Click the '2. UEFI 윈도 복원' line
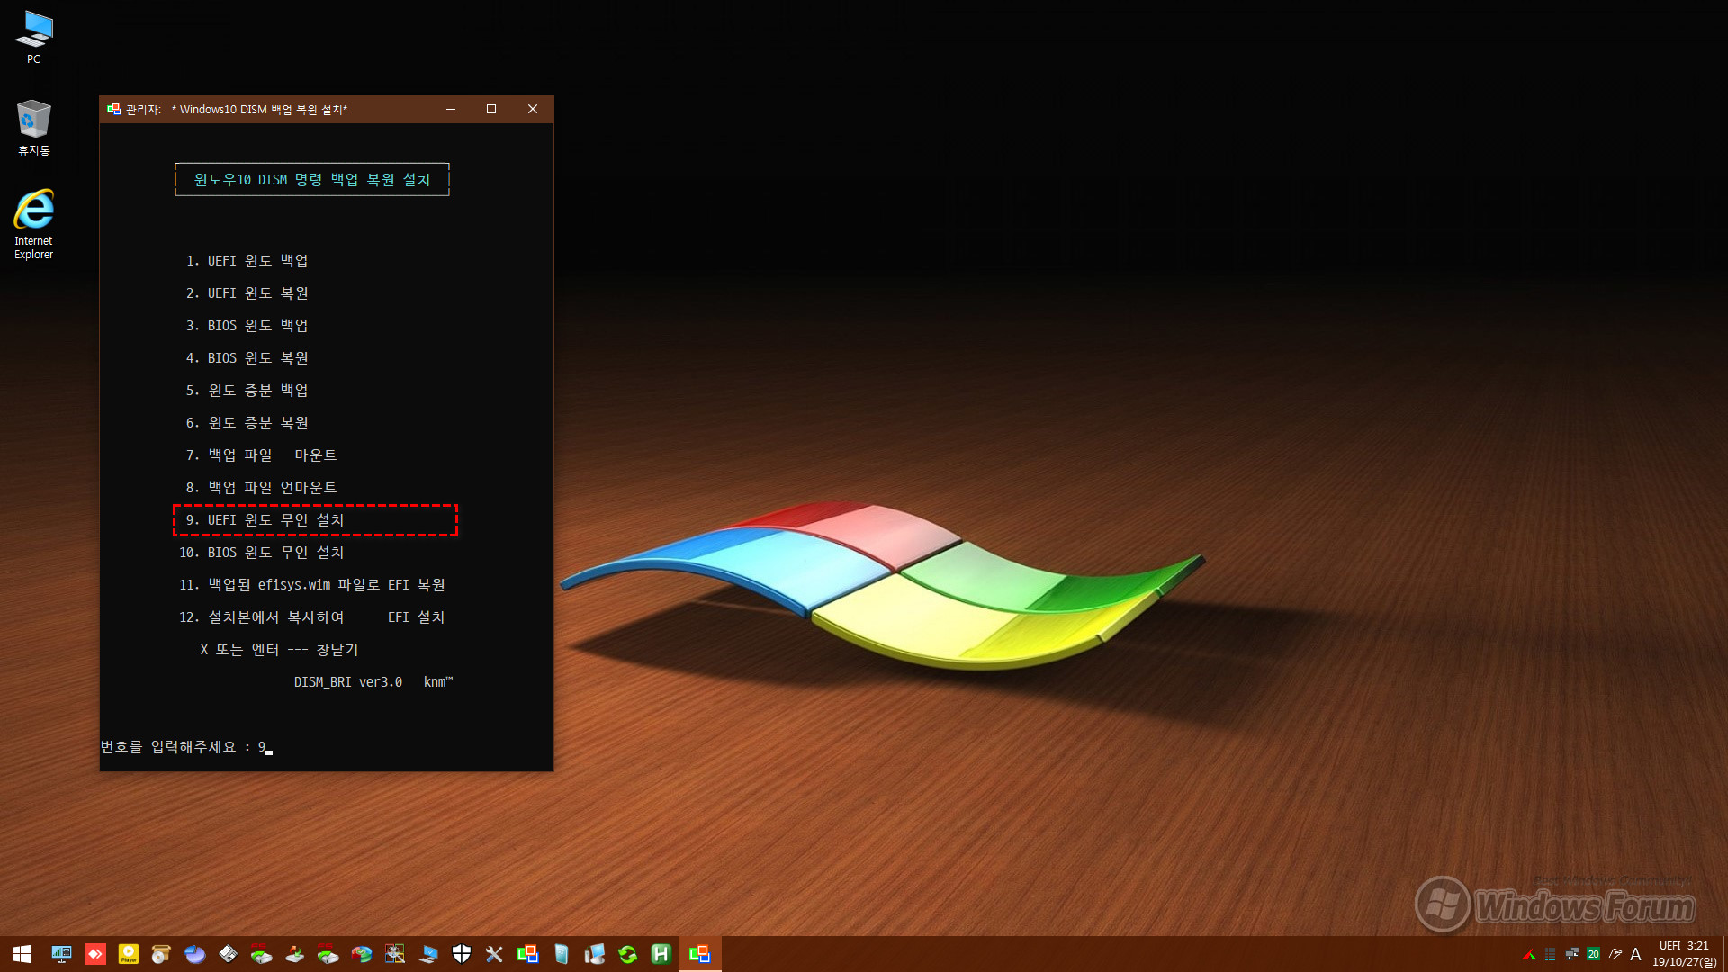Viewport: 1728px width, 972px height. [x=247, y=293]
